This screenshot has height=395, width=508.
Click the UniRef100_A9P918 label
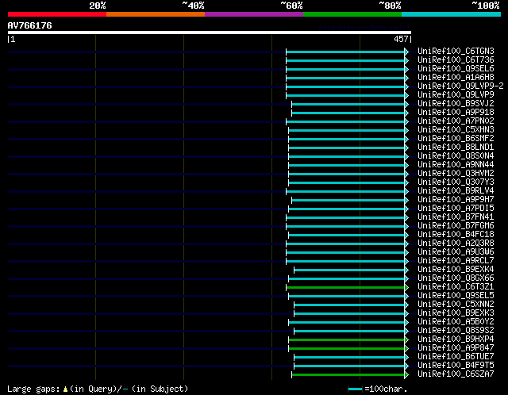tap(456, 113)
